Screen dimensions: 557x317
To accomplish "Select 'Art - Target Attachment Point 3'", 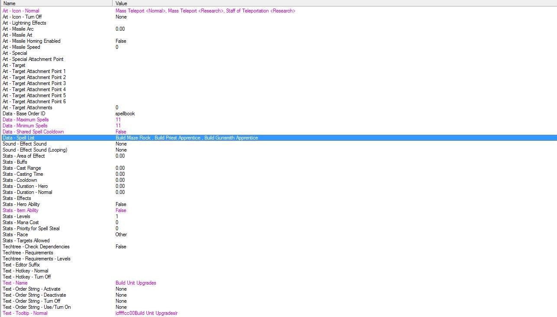I will click(278, 83).
